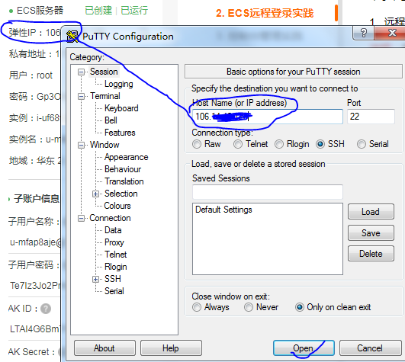Click the AK ID help tooltip icon
Image resolution: width=405 pixels, height=362 pixels.
point(46,309)
